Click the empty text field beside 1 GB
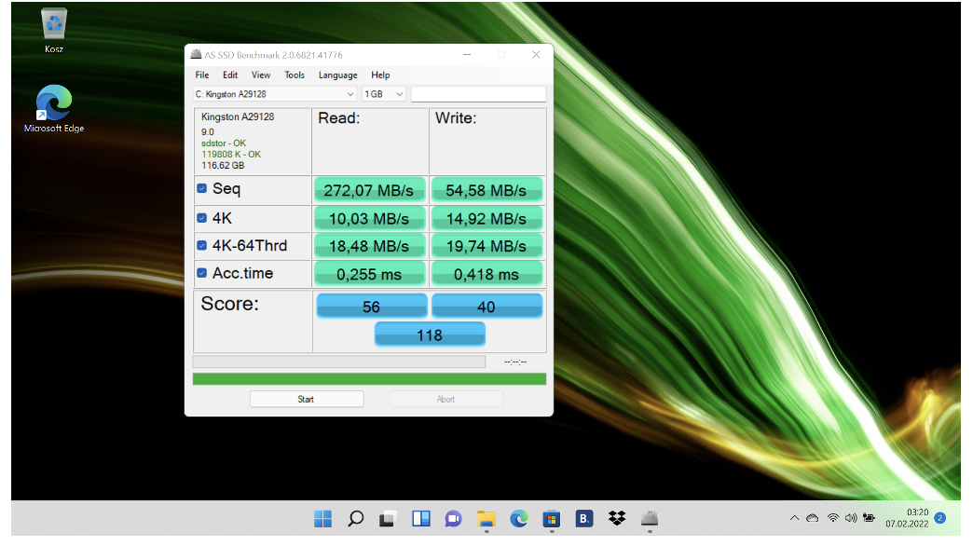 click(x=478, y=94)
